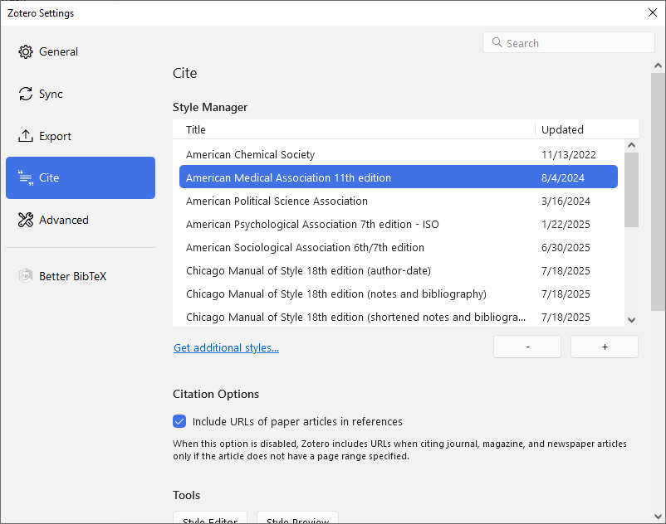666x524 pixels.
Task: Close the Zotero Settings window
Action: point(653,12)
